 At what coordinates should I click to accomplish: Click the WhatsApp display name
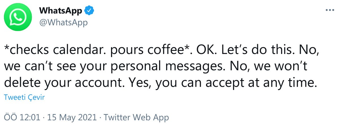[61, 11]
